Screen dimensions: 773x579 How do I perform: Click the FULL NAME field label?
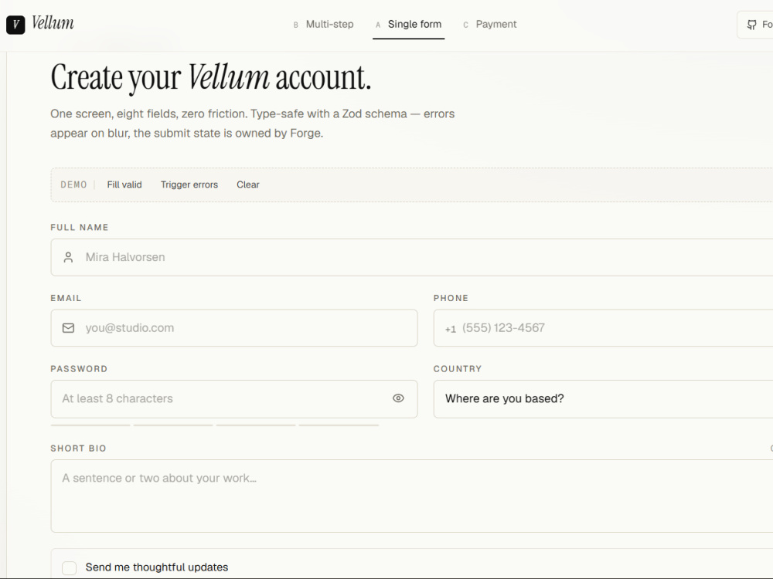[x=80, y=228]
